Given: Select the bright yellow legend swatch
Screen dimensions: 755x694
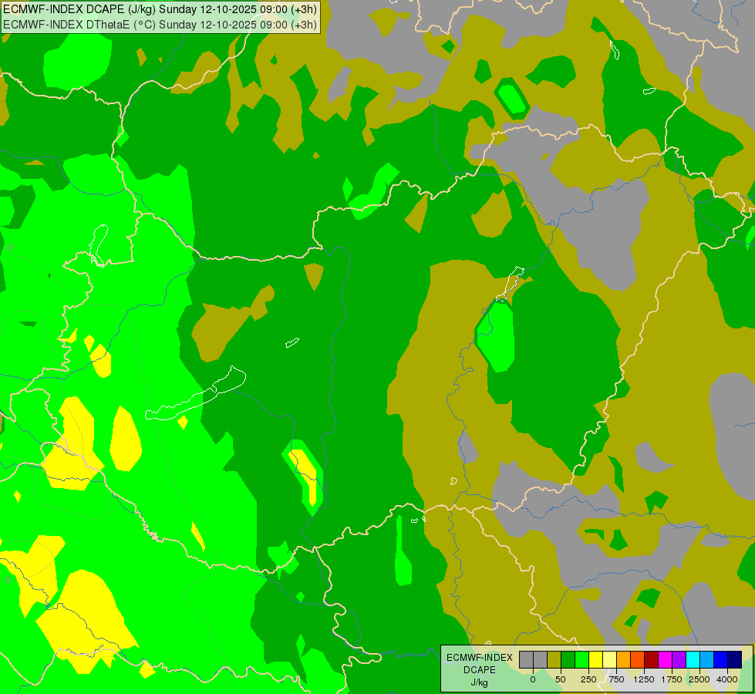Looking at the screenshot, I should pyautogui.click(x=595, y=660).
